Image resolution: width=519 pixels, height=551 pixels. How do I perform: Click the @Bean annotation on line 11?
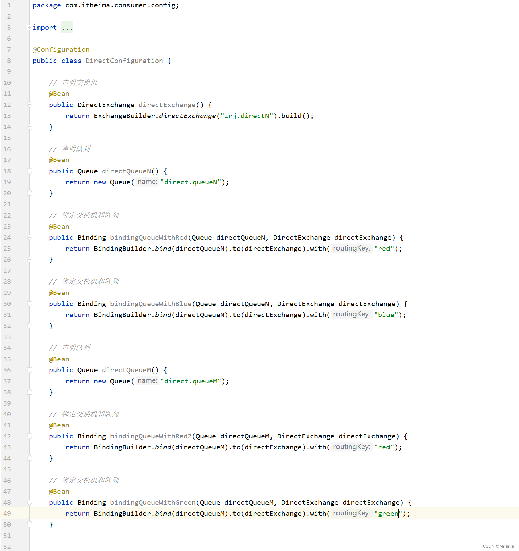point(59,94)
